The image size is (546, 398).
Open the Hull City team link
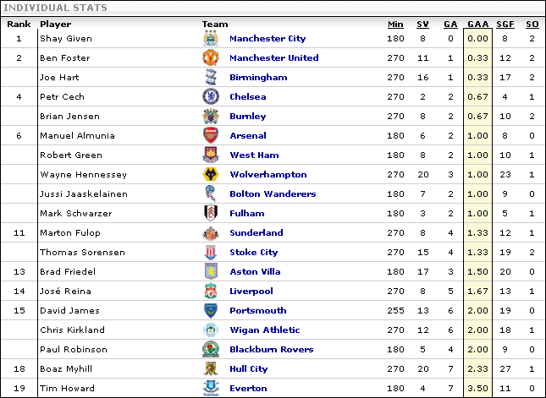click(248, 369)
